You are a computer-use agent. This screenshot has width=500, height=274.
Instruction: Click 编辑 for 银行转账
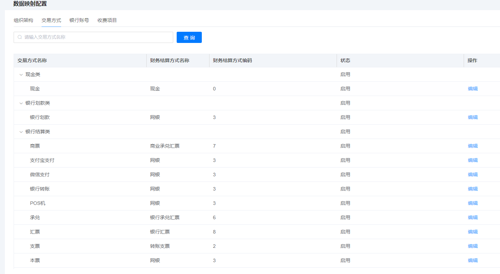click(473, 189)
